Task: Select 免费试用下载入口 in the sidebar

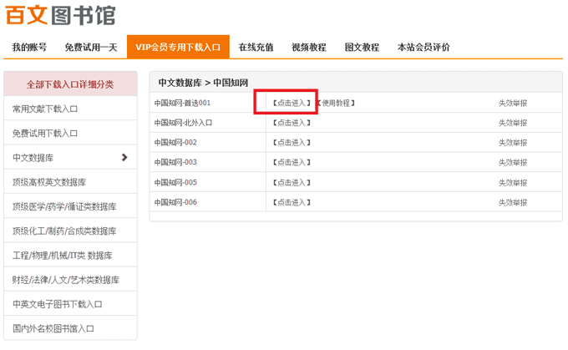Action: pos(70,133)
